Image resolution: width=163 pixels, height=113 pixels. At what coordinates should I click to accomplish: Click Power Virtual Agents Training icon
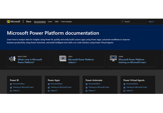click(124, 87)
